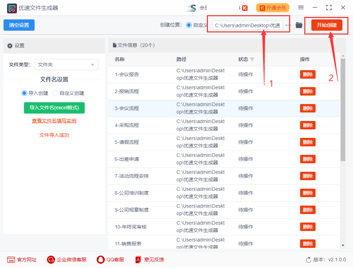Click the refresh icon beside version v2.1.0.0
The width and height of the screenshot is (353, 268).
tap(308, 260)
